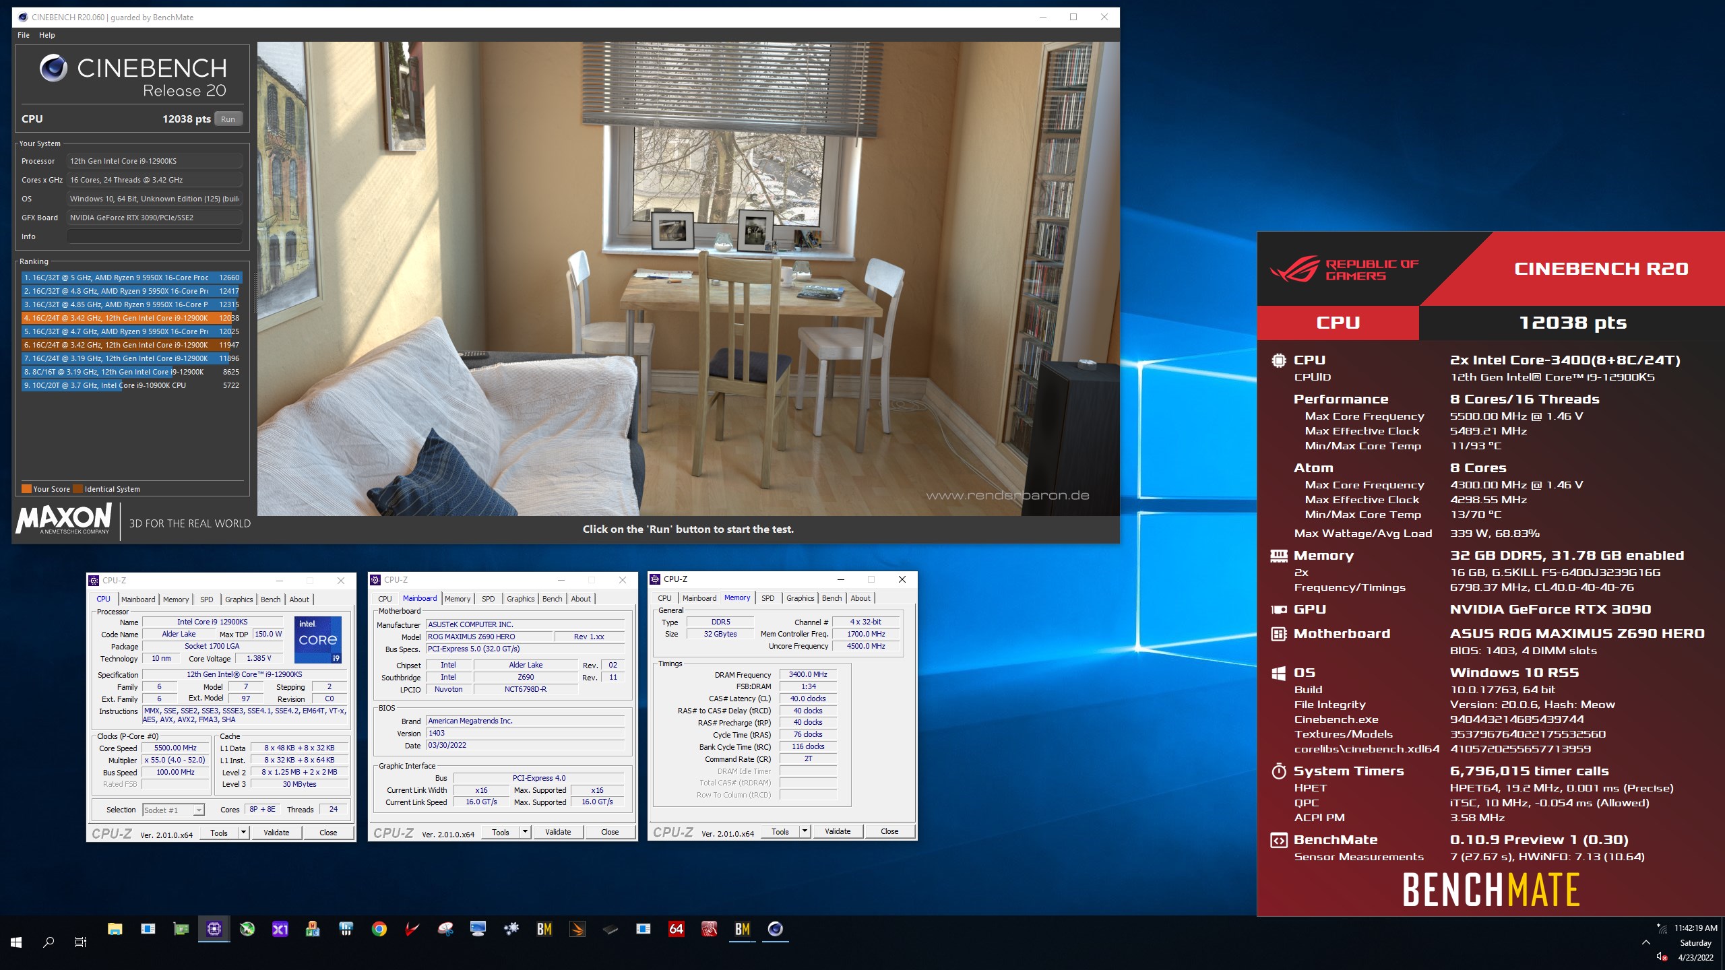Switch to Cinebench sphere icon in taskbar
The width and height of the screenshot is (1725, 970).
point(776,930)
